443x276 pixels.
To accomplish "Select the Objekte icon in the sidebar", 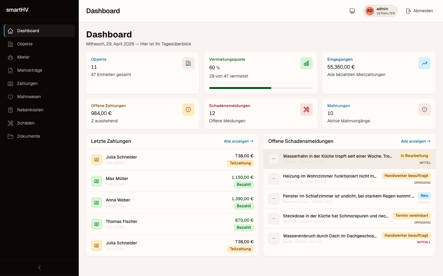I will (x=10, y=44).
